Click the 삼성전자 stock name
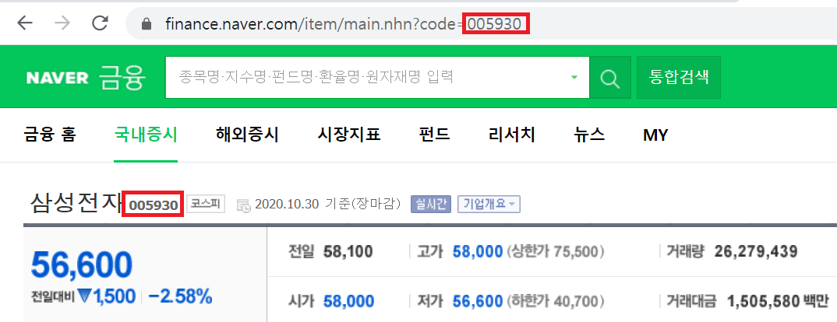Viewport: 837px width, 322px height. (76, 204)
